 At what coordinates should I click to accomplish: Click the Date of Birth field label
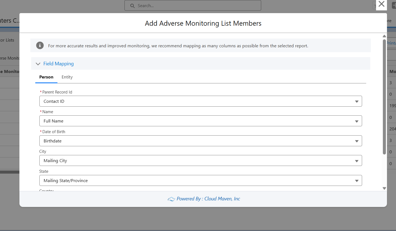[x=54, y=132]
